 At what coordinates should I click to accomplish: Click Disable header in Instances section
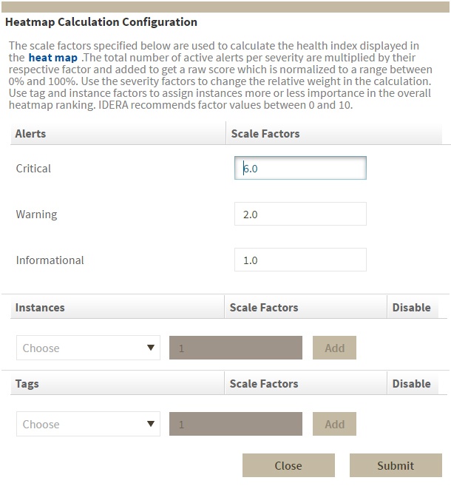pos(411,308)
